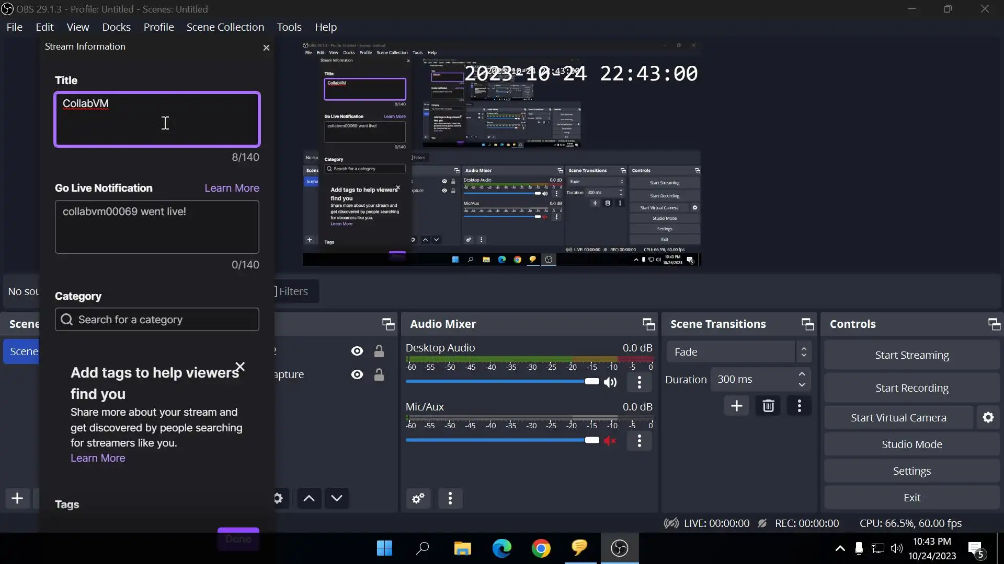Open Audio Mixer advanced properties gear
The image size is (1004, 564).
tap(418, 498)
